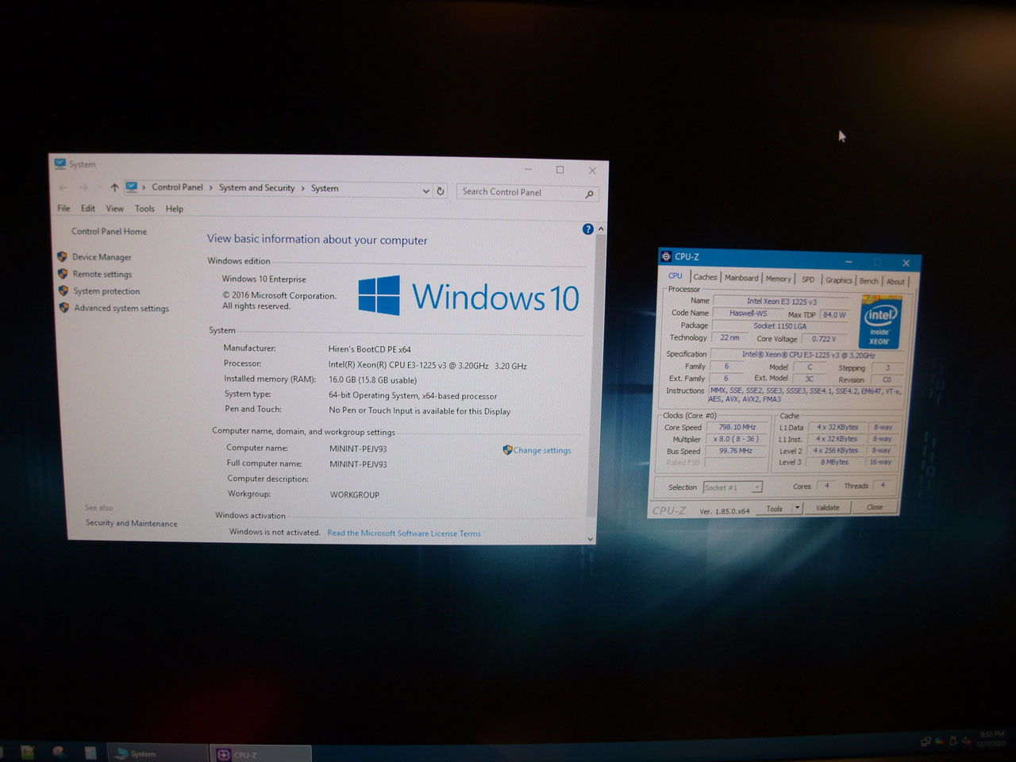Open the About tab in CPU-Z
This screenshot has height=762, width=1016.
tap(895, 282)
